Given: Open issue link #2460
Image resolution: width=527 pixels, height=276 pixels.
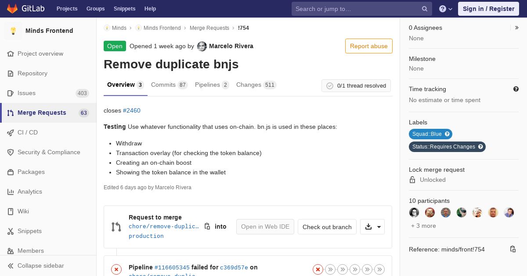Looking at the screenshot, I should coord(132,110).
